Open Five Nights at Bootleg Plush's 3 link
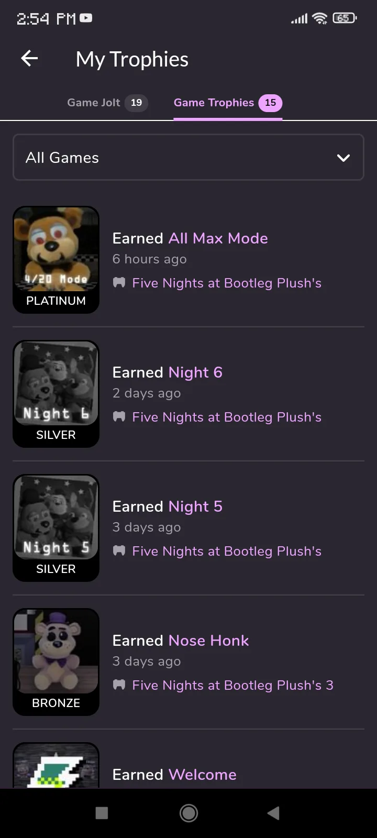The width and height of the screenshot is (377, 838). tap(232, 685)
